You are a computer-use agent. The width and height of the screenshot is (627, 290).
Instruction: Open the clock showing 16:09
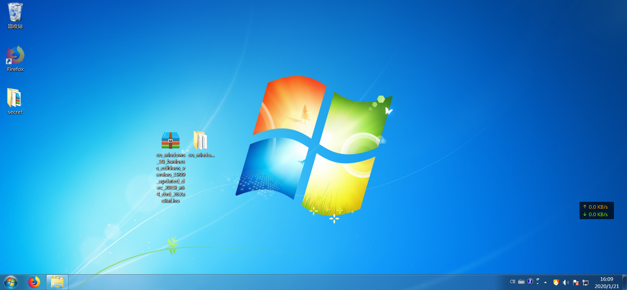(x=607, y=282)
